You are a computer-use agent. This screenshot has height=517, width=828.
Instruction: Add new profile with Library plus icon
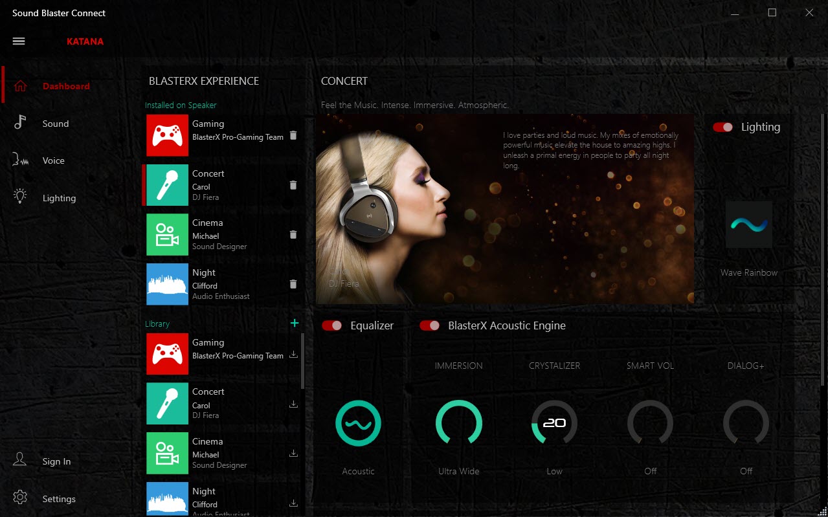coord(295,323)
